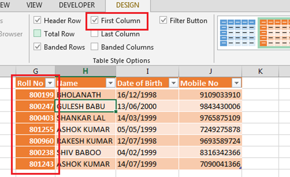Image resolution: width=290 pixels, height=177 pixels.
Task: Uncheck the Header Row checkbox
Action: (37, 21)
